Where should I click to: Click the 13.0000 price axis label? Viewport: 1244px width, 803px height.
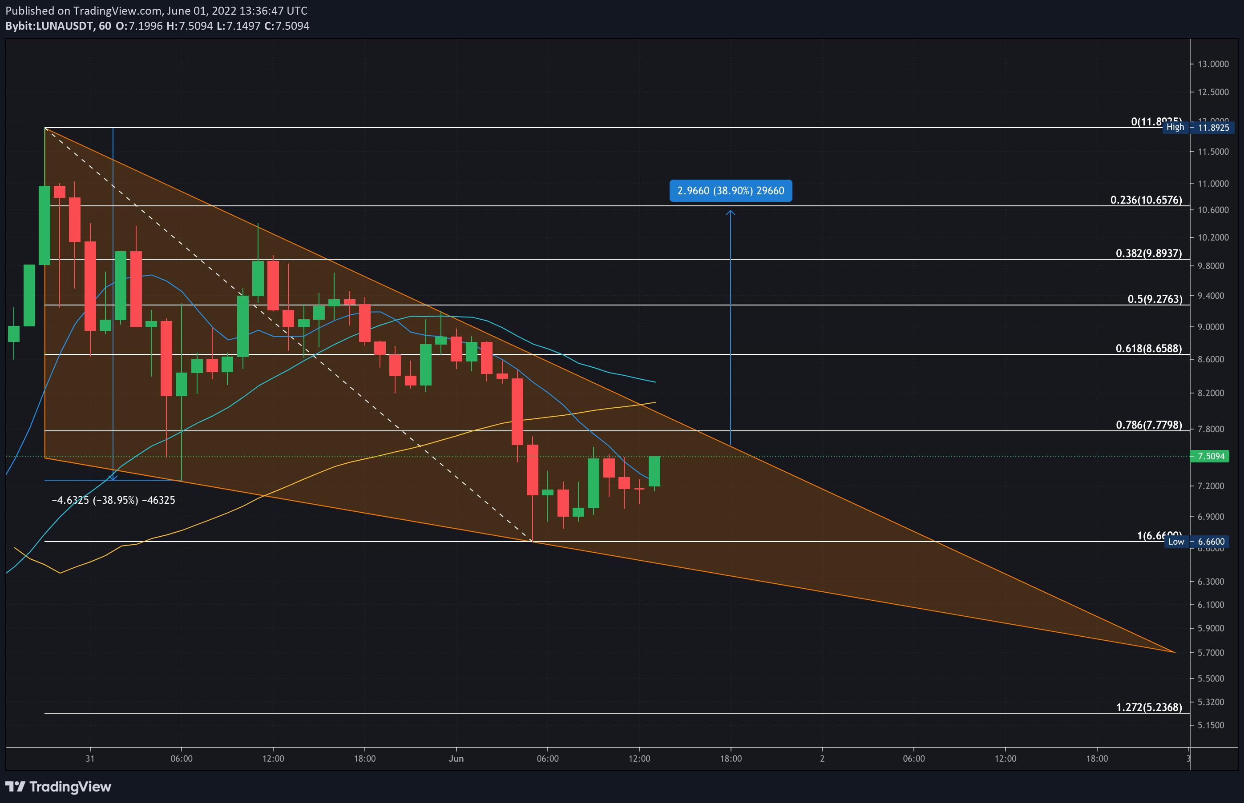pos(1213,64)
